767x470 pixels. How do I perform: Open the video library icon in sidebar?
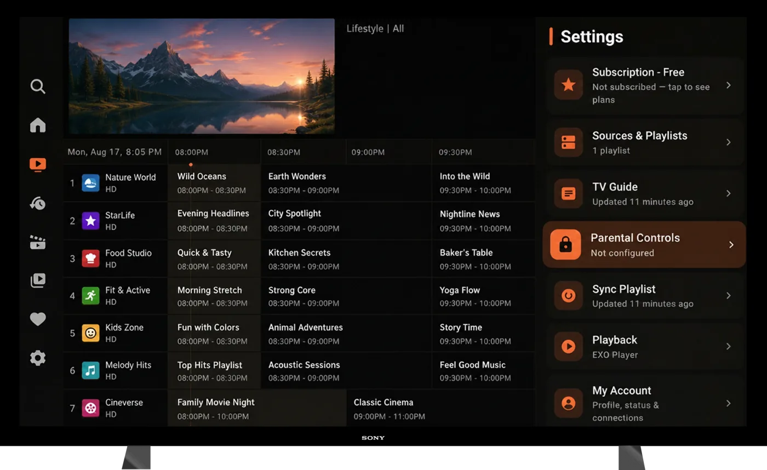pyautogui.click(x=38, y=280)
